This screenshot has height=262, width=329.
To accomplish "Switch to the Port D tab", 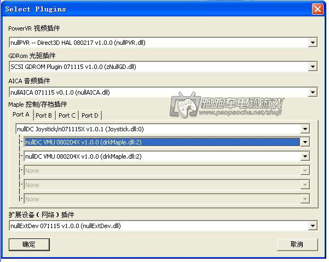I will click(x=90, y=115).
